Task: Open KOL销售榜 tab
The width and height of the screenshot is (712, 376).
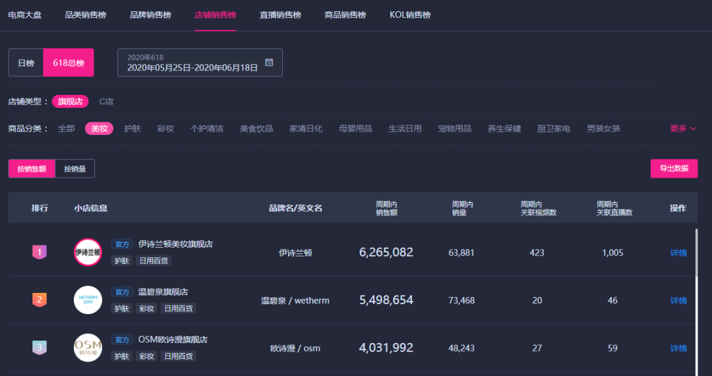Action: point(410,15)
